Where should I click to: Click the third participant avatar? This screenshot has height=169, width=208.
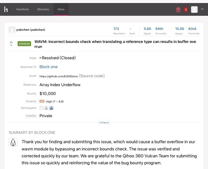[x=51, y=108]
